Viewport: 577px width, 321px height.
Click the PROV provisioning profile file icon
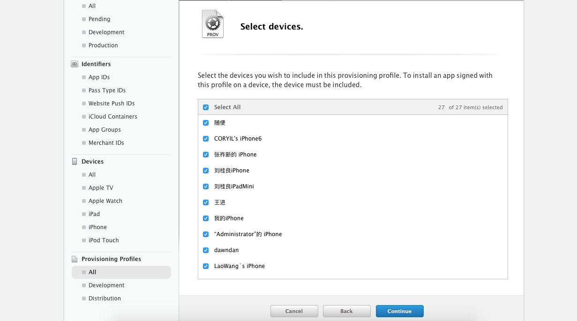213,24
